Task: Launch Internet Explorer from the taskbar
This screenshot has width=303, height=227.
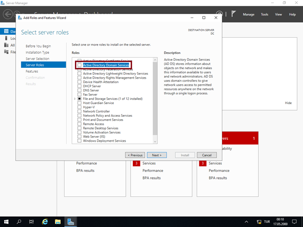Action: (x=45, y=222)
